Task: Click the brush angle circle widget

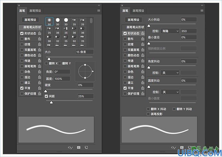Action: point(85,71)
